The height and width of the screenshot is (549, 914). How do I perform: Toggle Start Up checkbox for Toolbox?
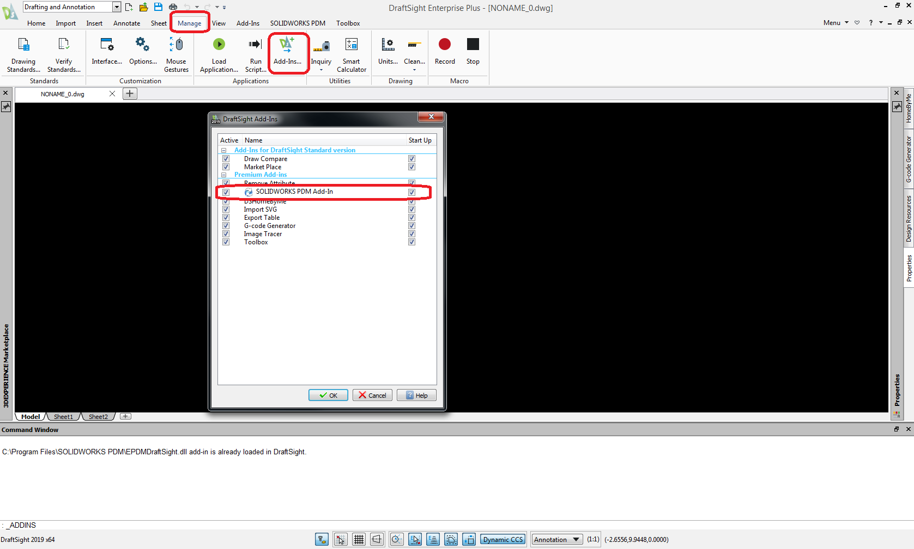pyautogui.click(x=411, y=242)
